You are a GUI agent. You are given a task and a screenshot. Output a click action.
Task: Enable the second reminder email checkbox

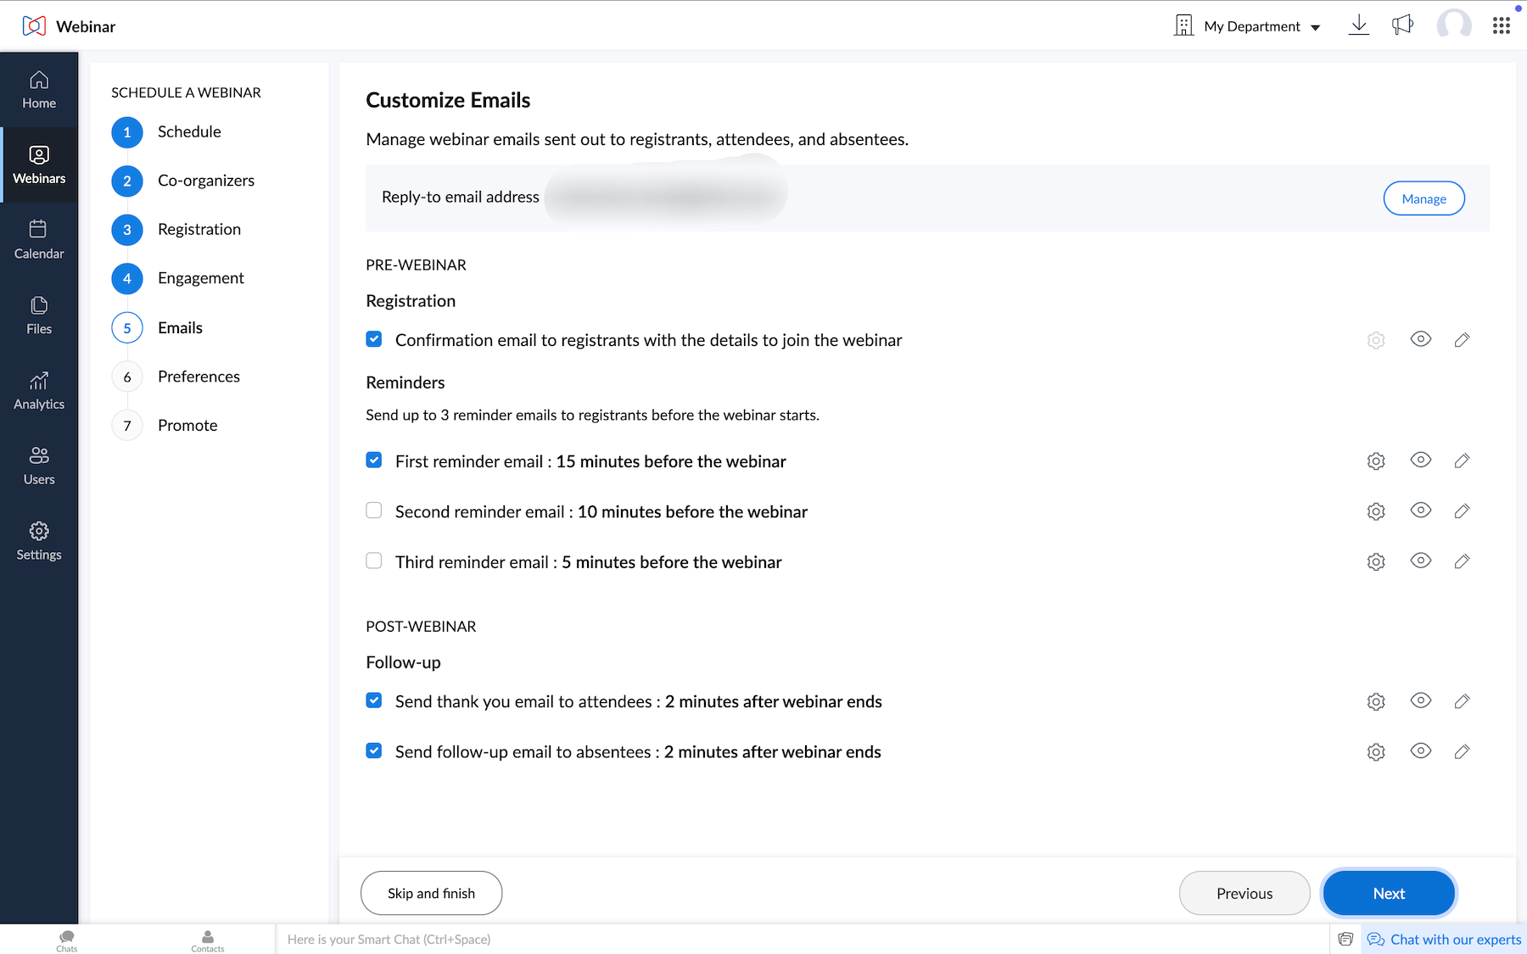(373, 510)
